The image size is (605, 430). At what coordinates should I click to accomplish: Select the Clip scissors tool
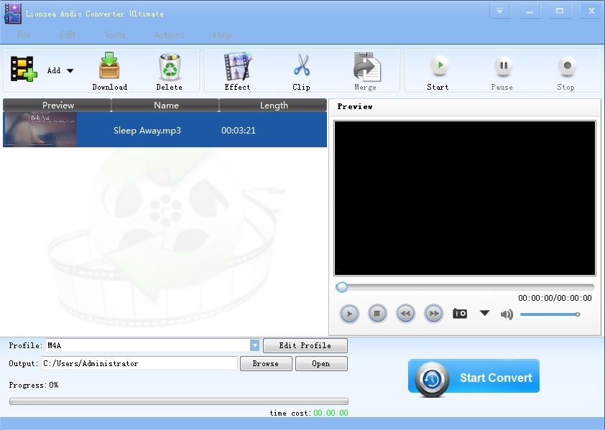[x=301, y=71]
